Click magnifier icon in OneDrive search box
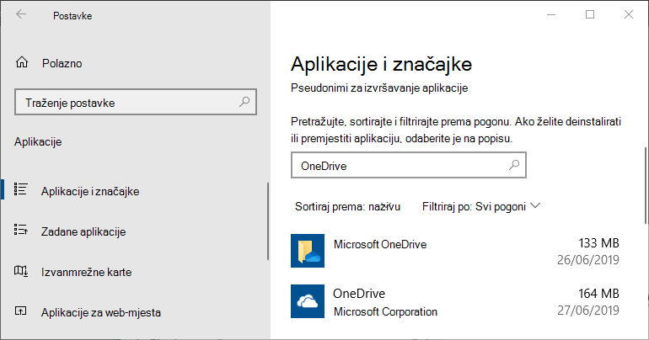This screenshot has height=340, width=649. tap(513, 165)
